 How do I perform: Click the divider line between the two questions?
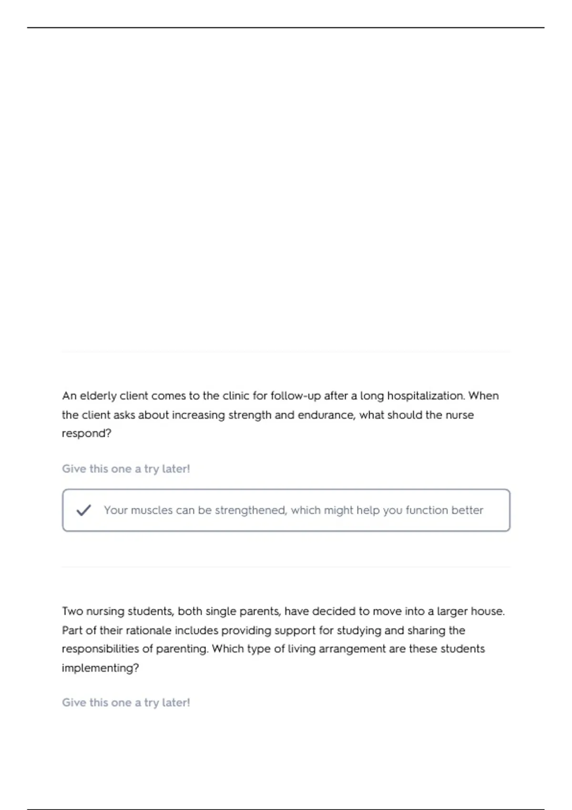point(286,567)
